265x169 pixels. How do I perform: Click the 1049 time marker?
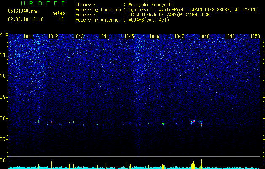230,36
